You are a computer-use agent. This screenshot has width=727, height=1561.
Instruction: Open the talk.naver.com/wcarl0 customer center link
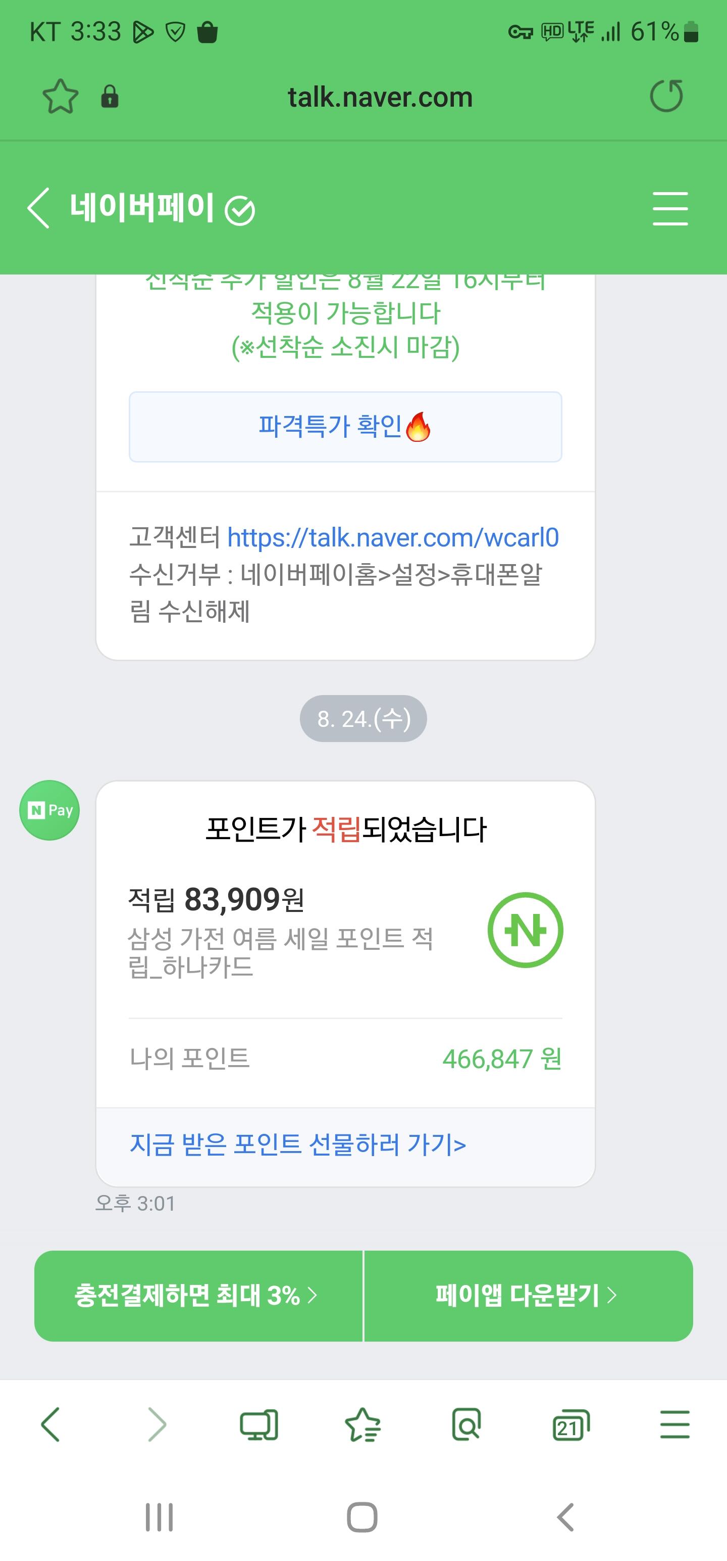click(x=393, y=537)
